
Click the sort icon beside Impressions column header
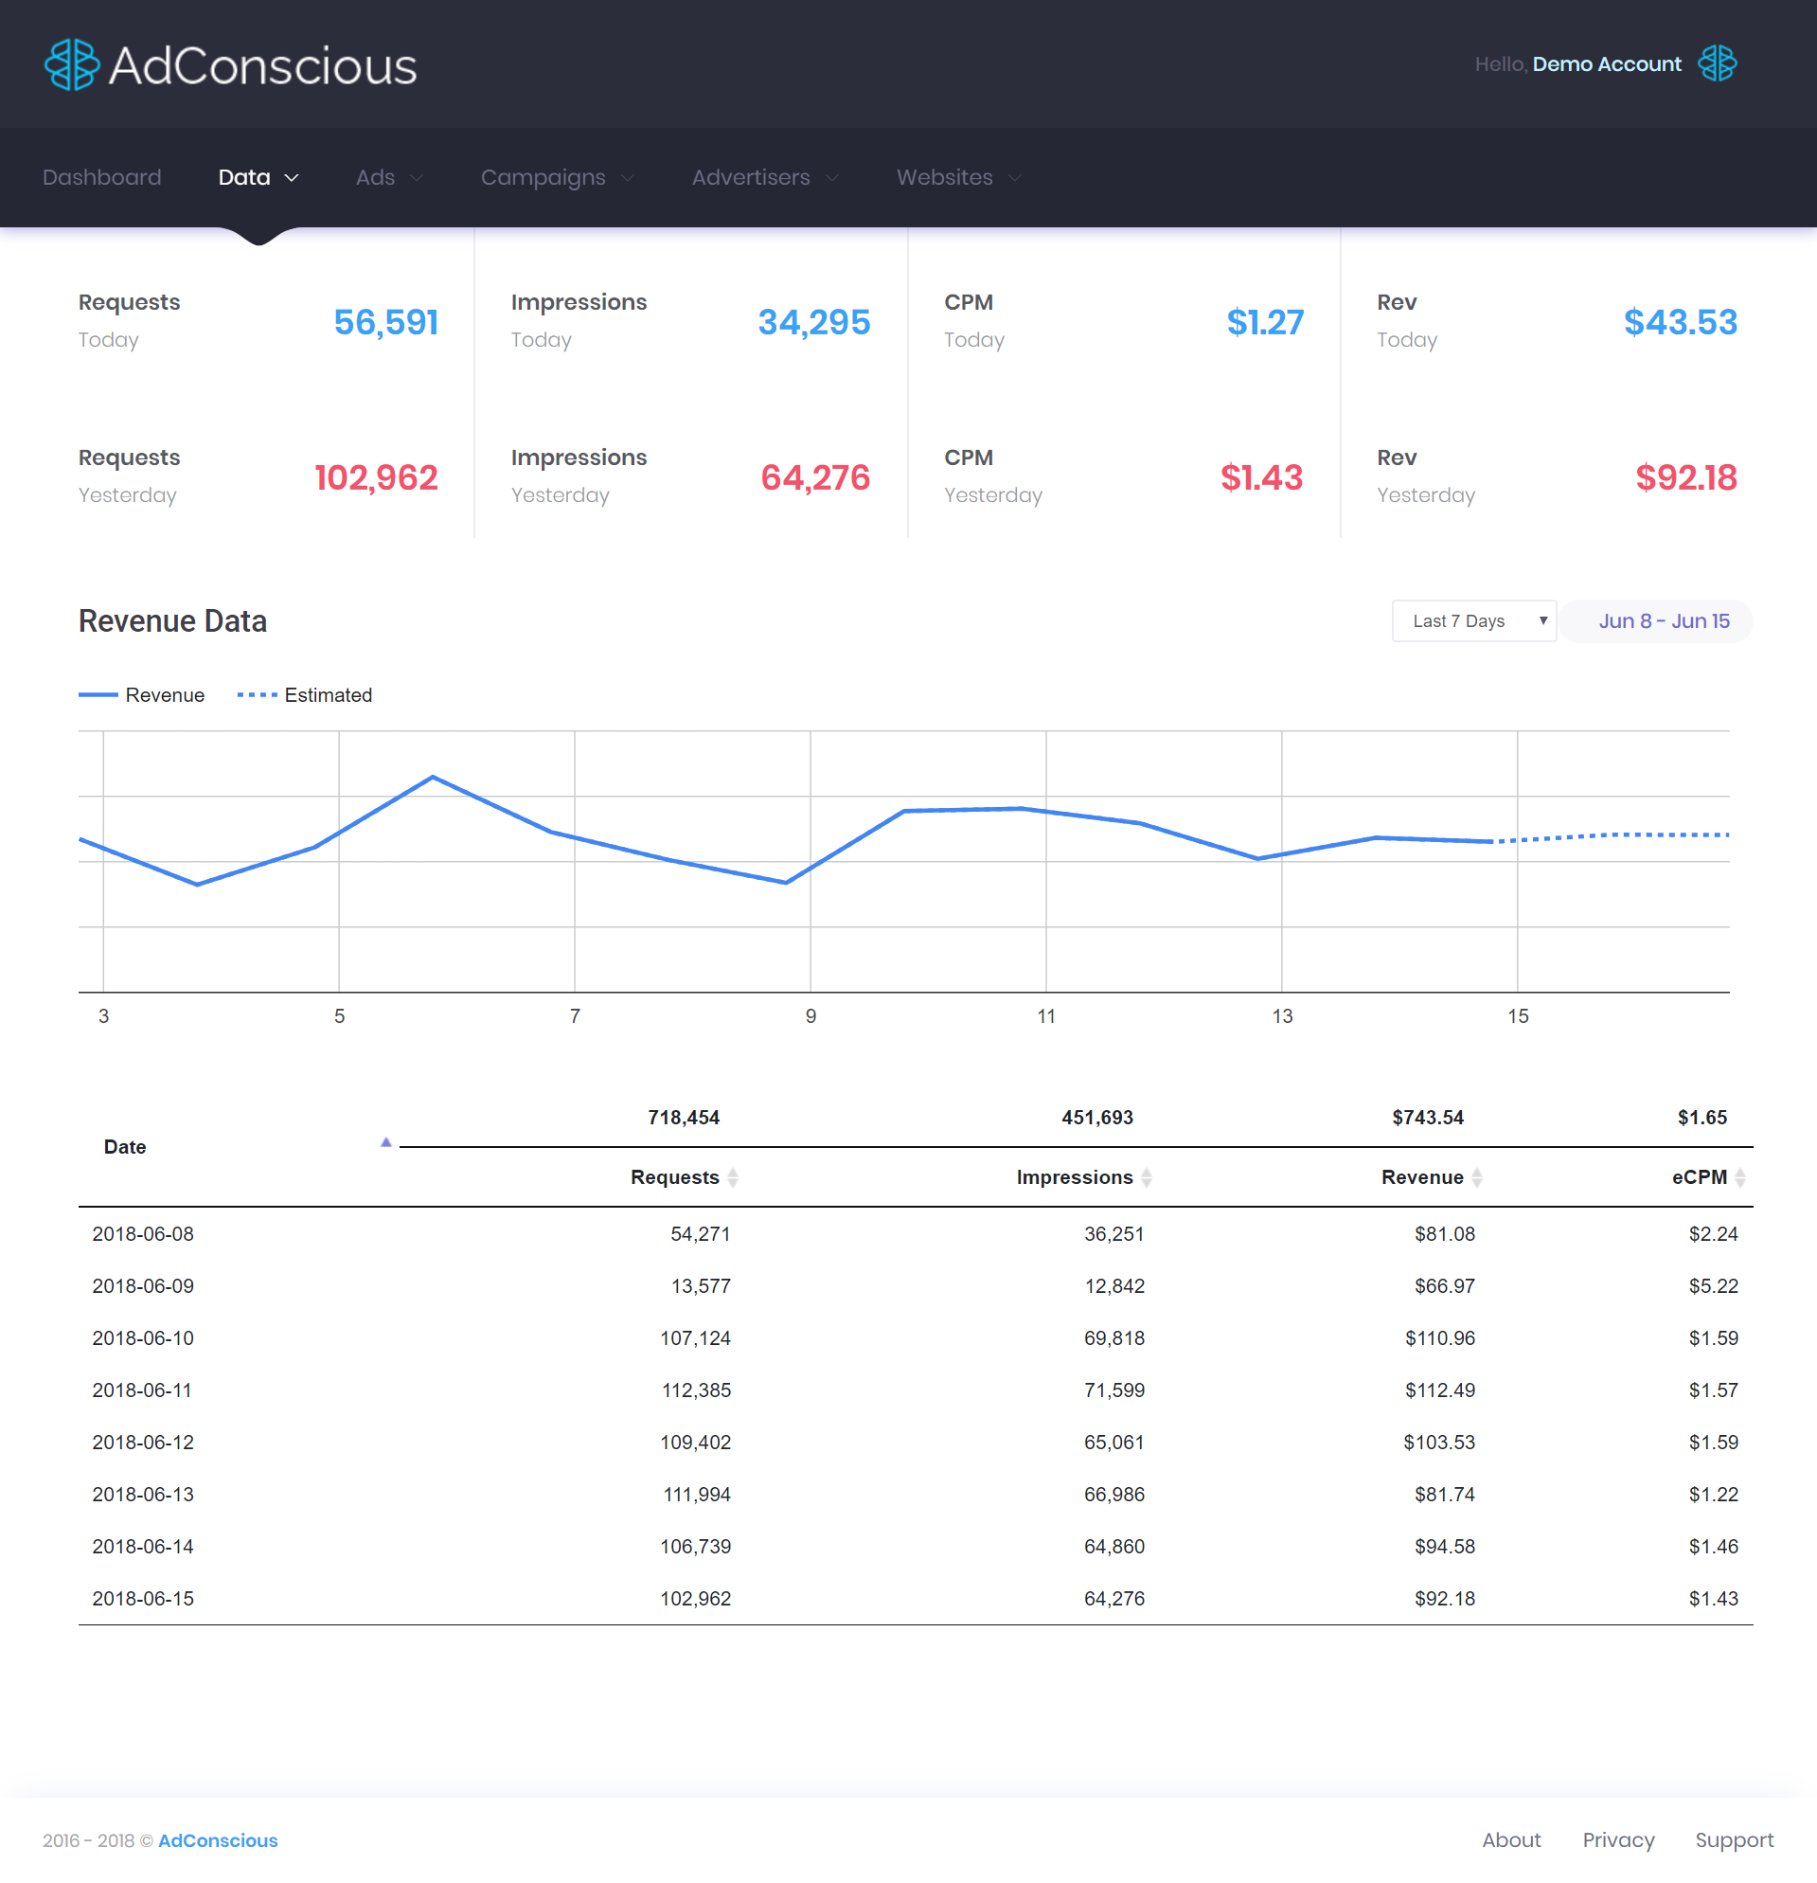pos(1147,1175)
